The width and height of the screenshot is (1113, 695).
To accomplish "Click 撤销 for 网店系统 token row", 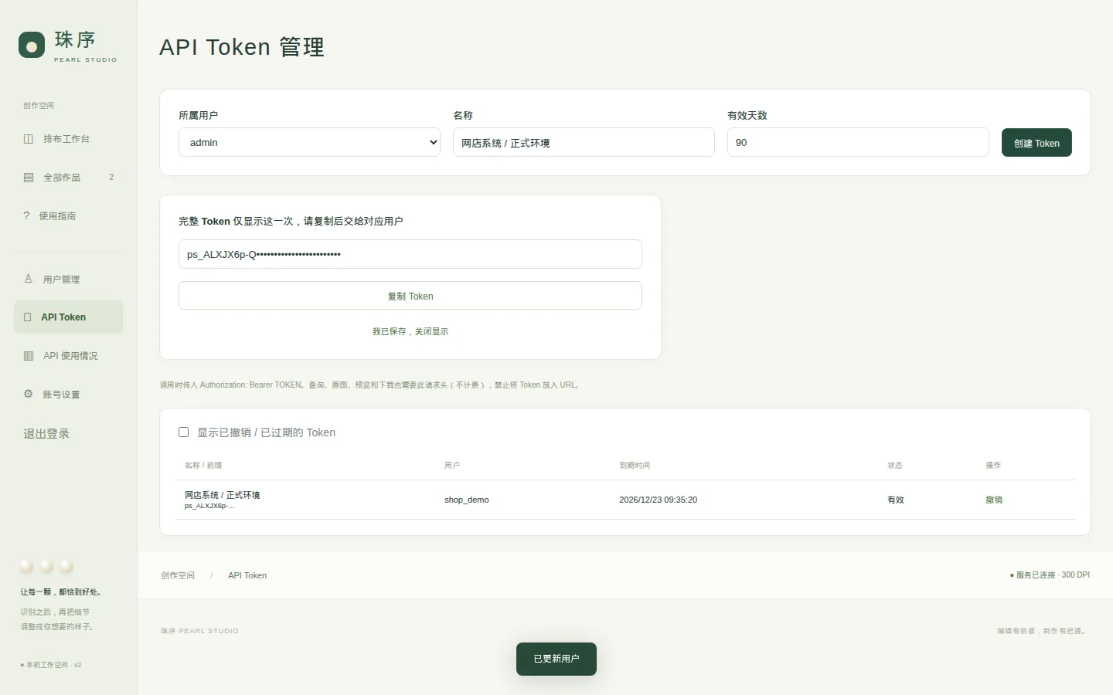I will [x=994, y=500].
